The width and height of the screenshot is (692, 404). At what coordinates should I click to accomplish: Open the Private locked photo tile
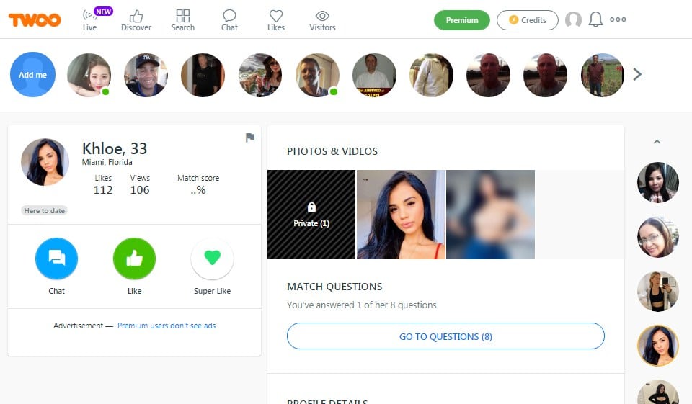coord(311,215)
